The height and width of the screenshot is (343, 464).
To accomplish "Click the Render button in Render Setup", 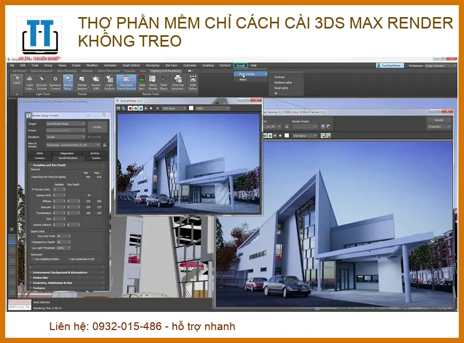I will [x=97, y=127].
